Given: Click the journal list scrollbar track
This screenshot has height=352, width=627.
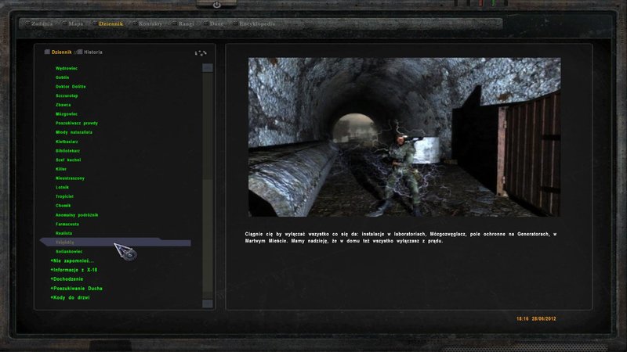Looking at the screenshot, I should click(208, 185).
